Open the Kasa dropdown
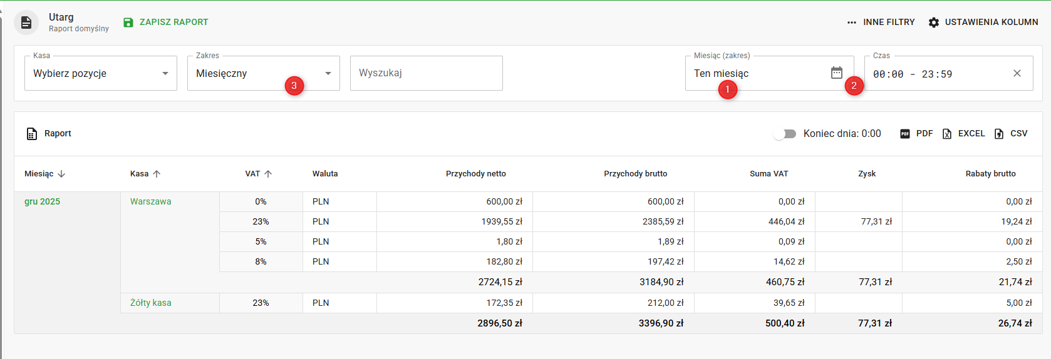The height and width of the screenshot is (359, 1051). 100,74
